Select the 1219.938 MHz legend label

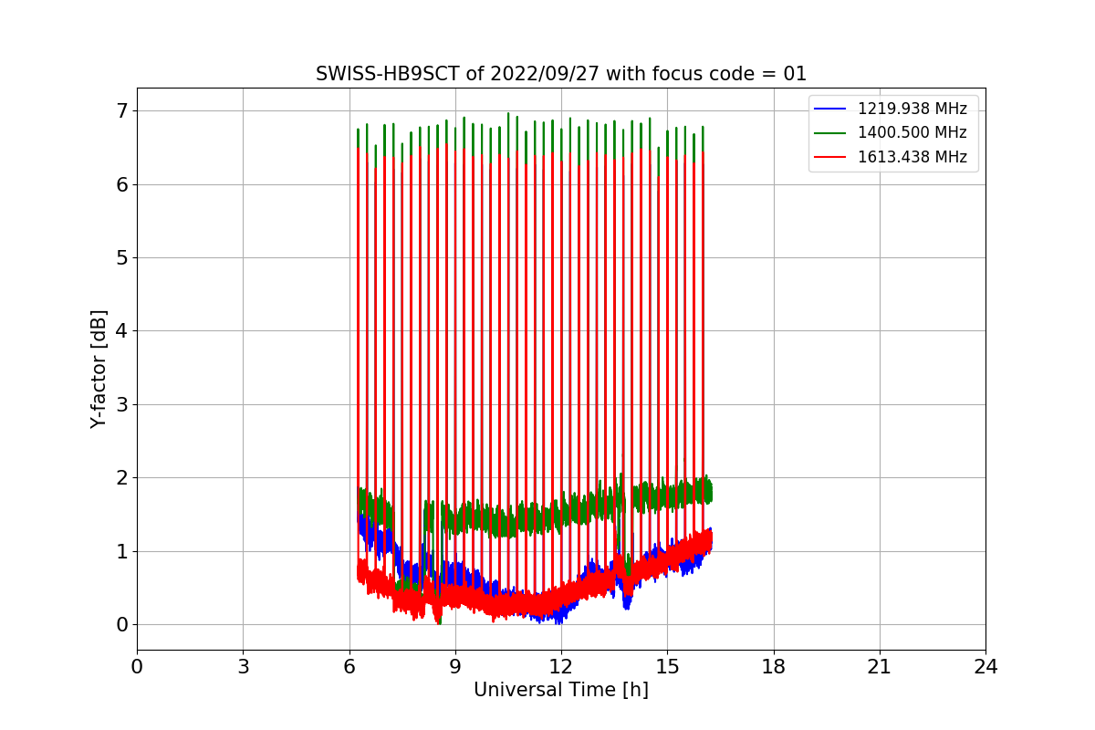pyautogui.click(x=912, y=109)
